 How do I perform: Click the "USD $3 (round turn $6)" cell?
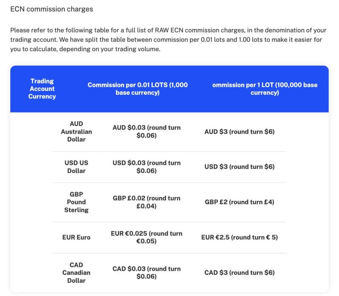pyautogui.click(x=239, y=166)
